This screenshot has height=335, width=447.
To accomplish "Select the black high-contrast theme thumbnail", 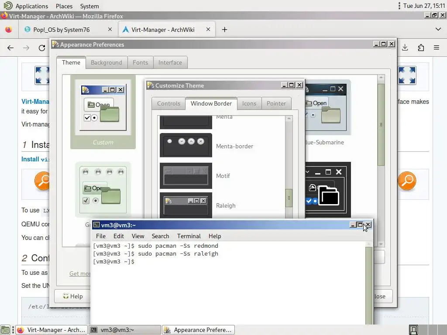I will pos(328,189).
